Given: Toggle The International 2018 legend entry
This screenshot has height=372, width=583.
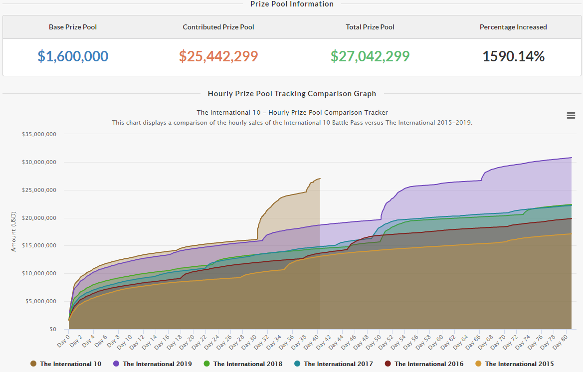Looking at the screenshot, I should (x=247, y=364).
